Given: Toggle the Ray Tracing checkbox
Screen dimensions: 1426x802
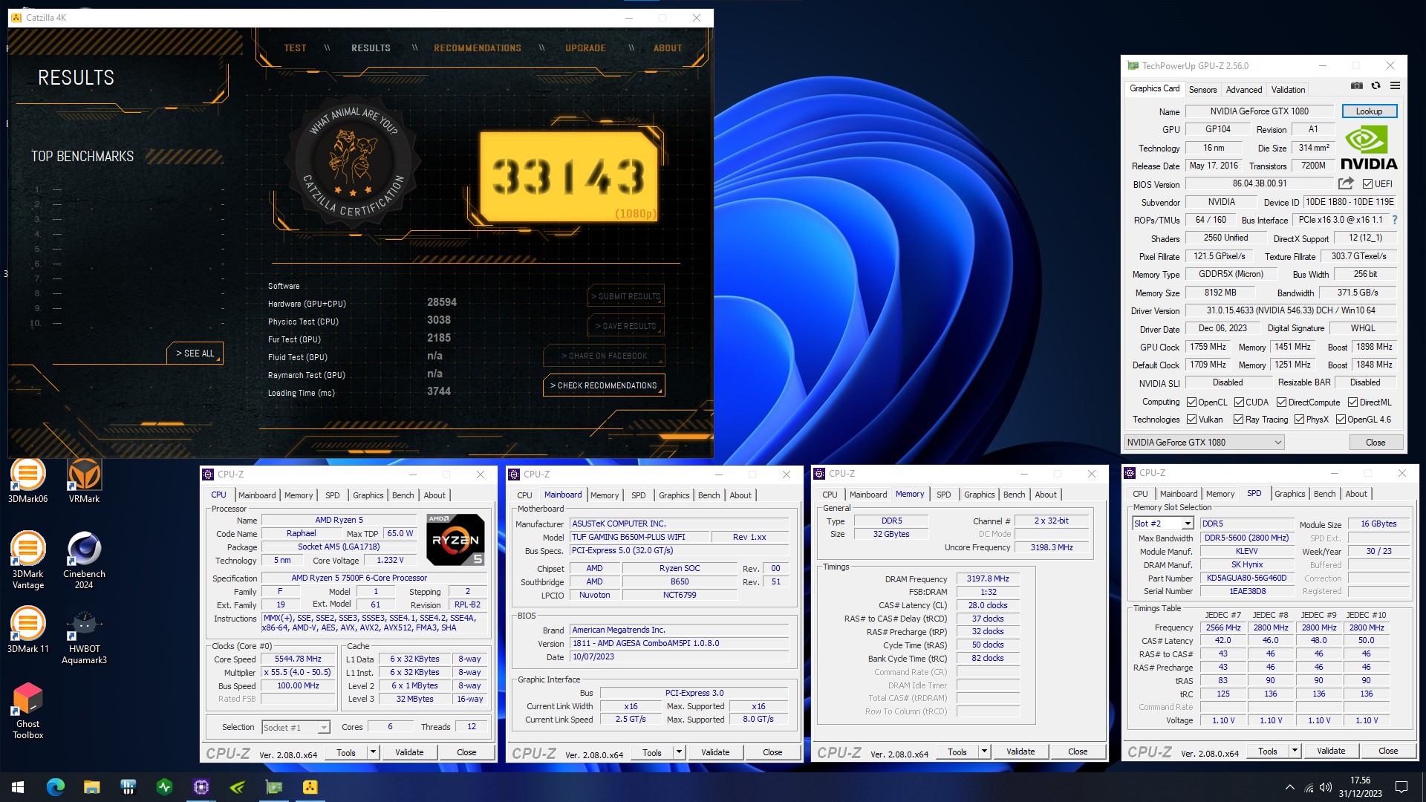Looking at the screenshot, I should 1238,420.
